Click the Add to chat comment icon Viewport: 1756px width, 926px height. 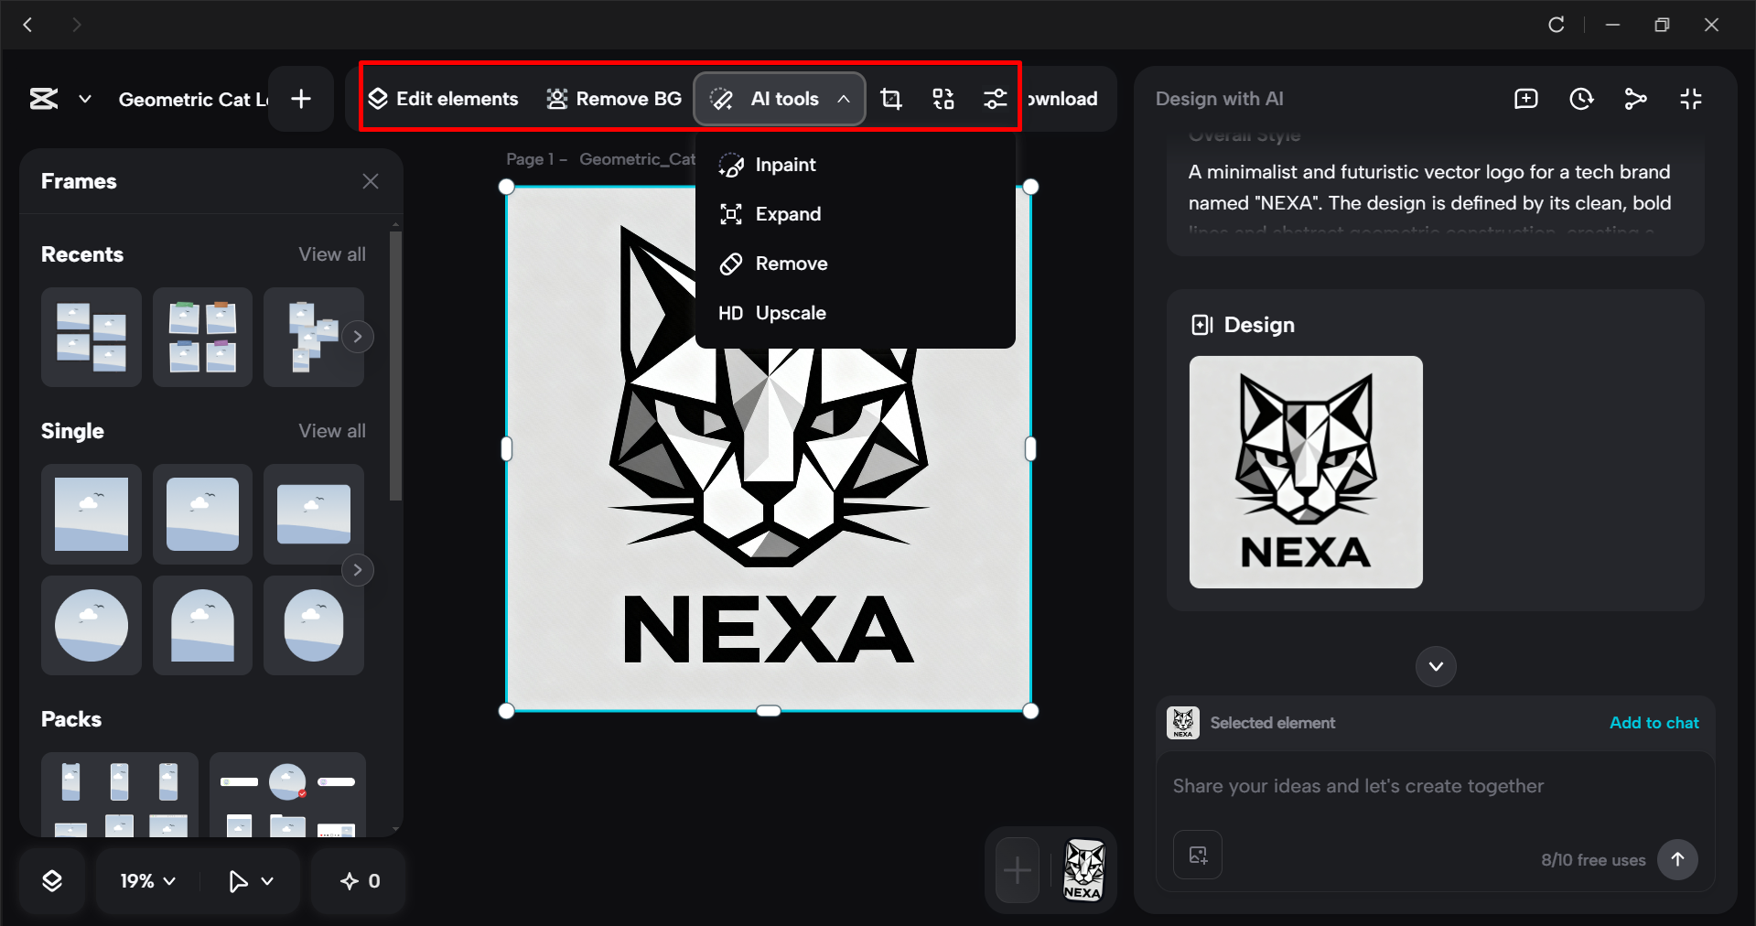point(1525,99)
